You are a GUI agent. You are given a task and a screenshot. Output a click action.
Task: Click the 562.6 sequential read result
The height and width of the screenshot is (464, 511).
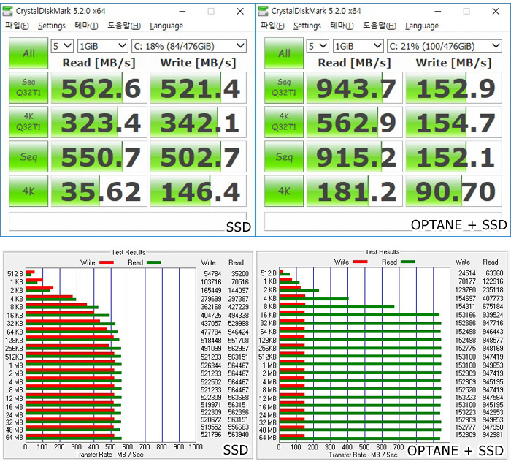[99, 88]
